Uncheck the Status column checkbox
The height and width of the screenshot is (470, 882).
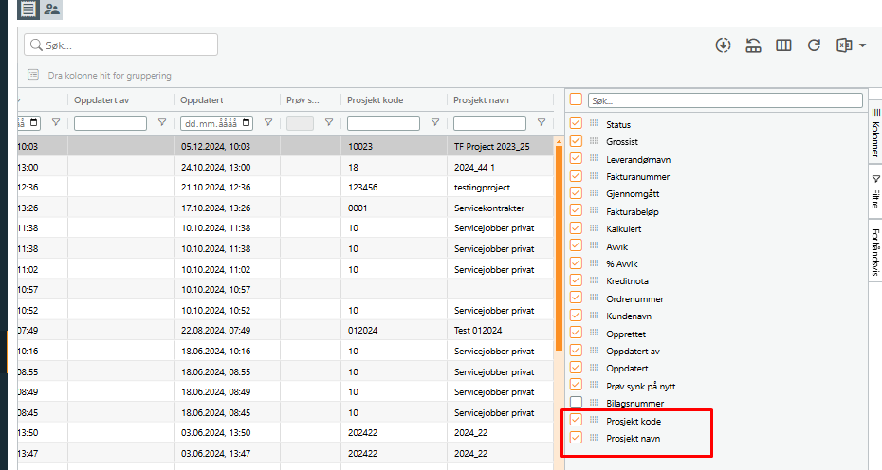(x=576, y=123)
